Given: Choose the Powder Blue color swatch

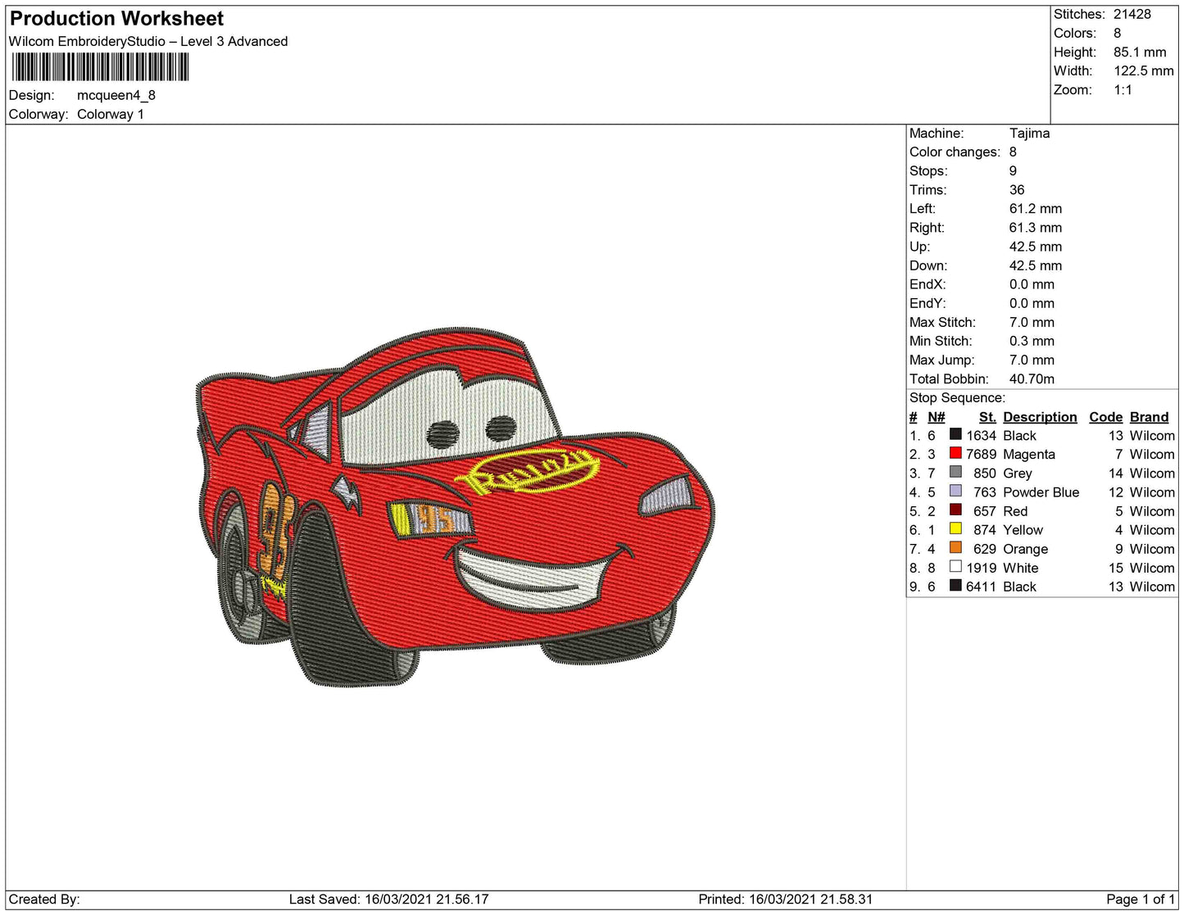Looking at the screenshot, I should point(955,491).
